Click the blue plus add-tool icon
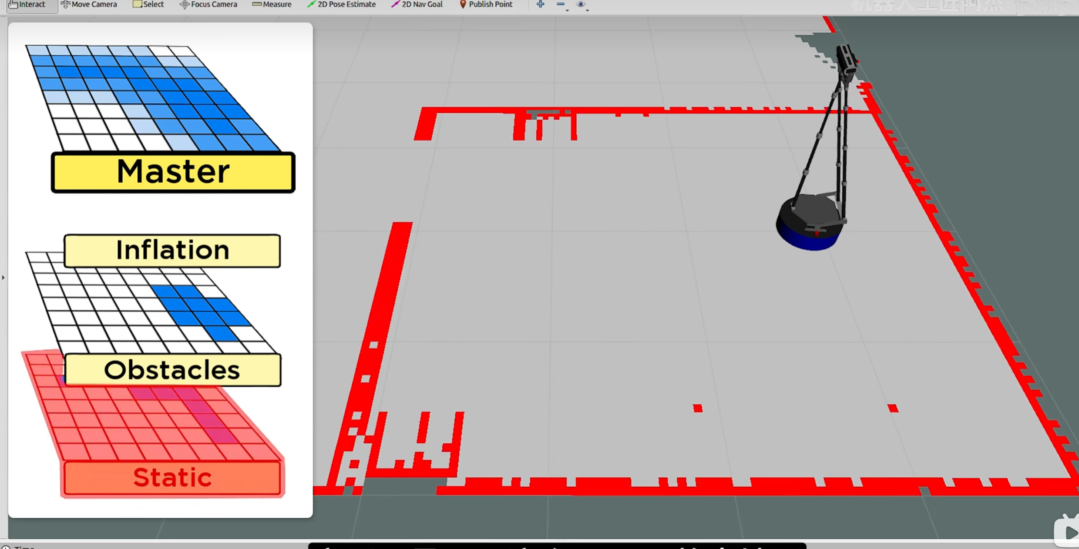The height and width of the screenshot is (549, 1079). coord(540,4)
